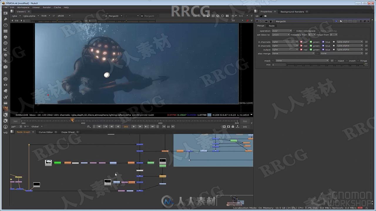Lock the properties bin padlock
The height and width of the screenshot is (211, 376).
coord(262,16)
